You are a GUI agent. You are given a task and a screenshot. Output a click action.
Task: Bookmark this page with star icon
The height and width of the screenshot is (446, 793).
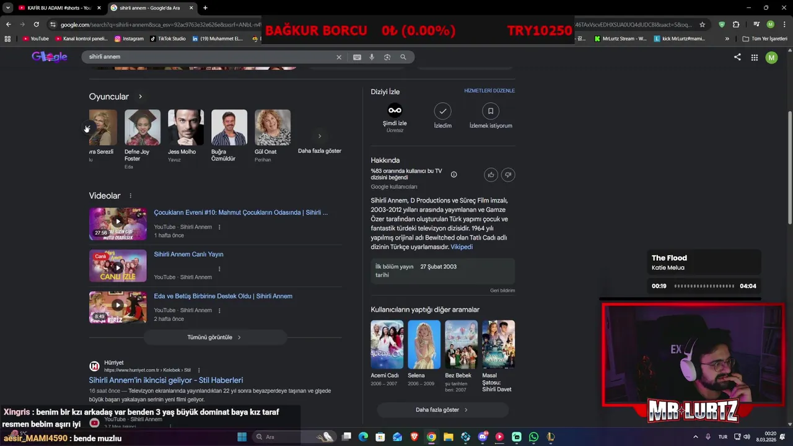[702, 25]
